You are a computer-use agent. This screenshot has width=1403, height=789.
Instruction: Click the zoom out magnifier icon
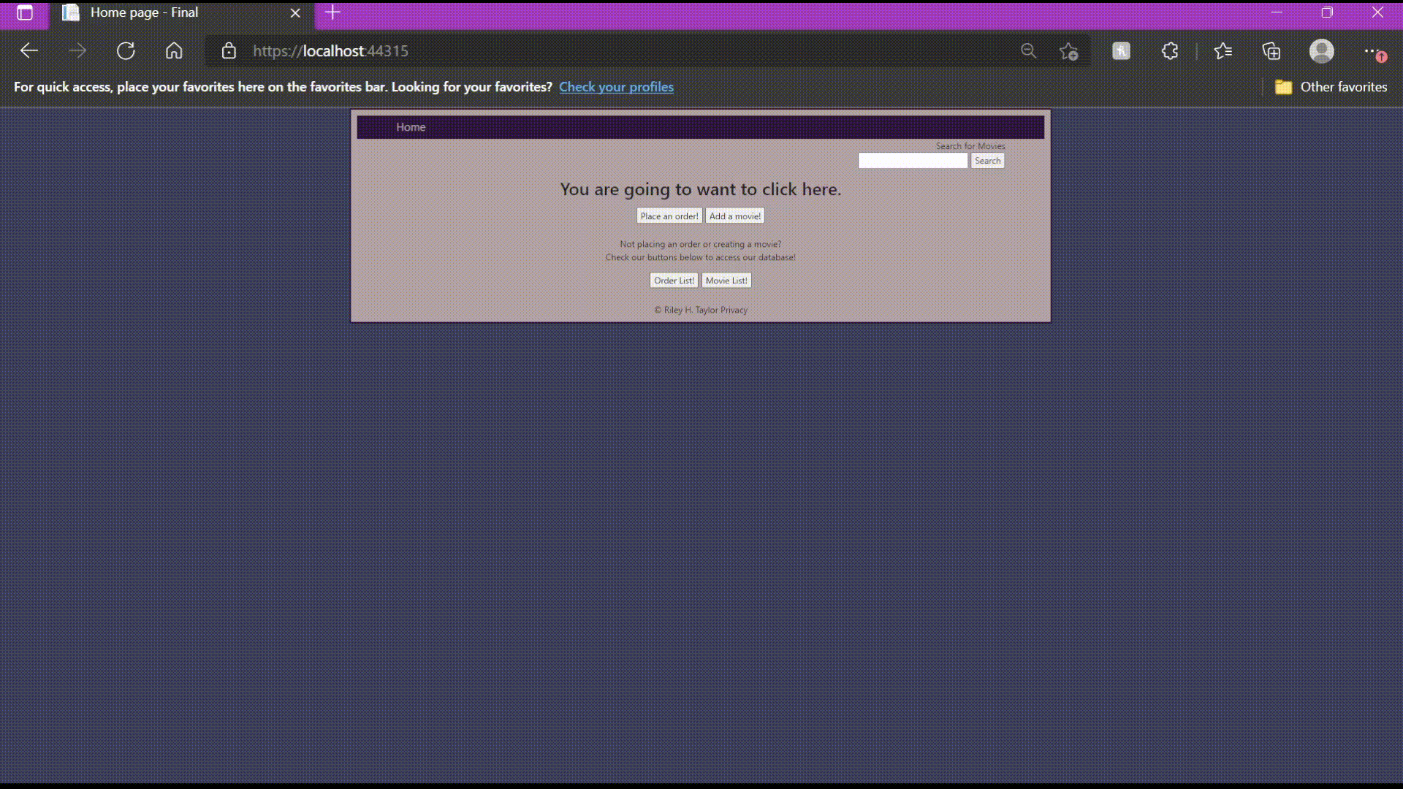(x=1028, y=51)
